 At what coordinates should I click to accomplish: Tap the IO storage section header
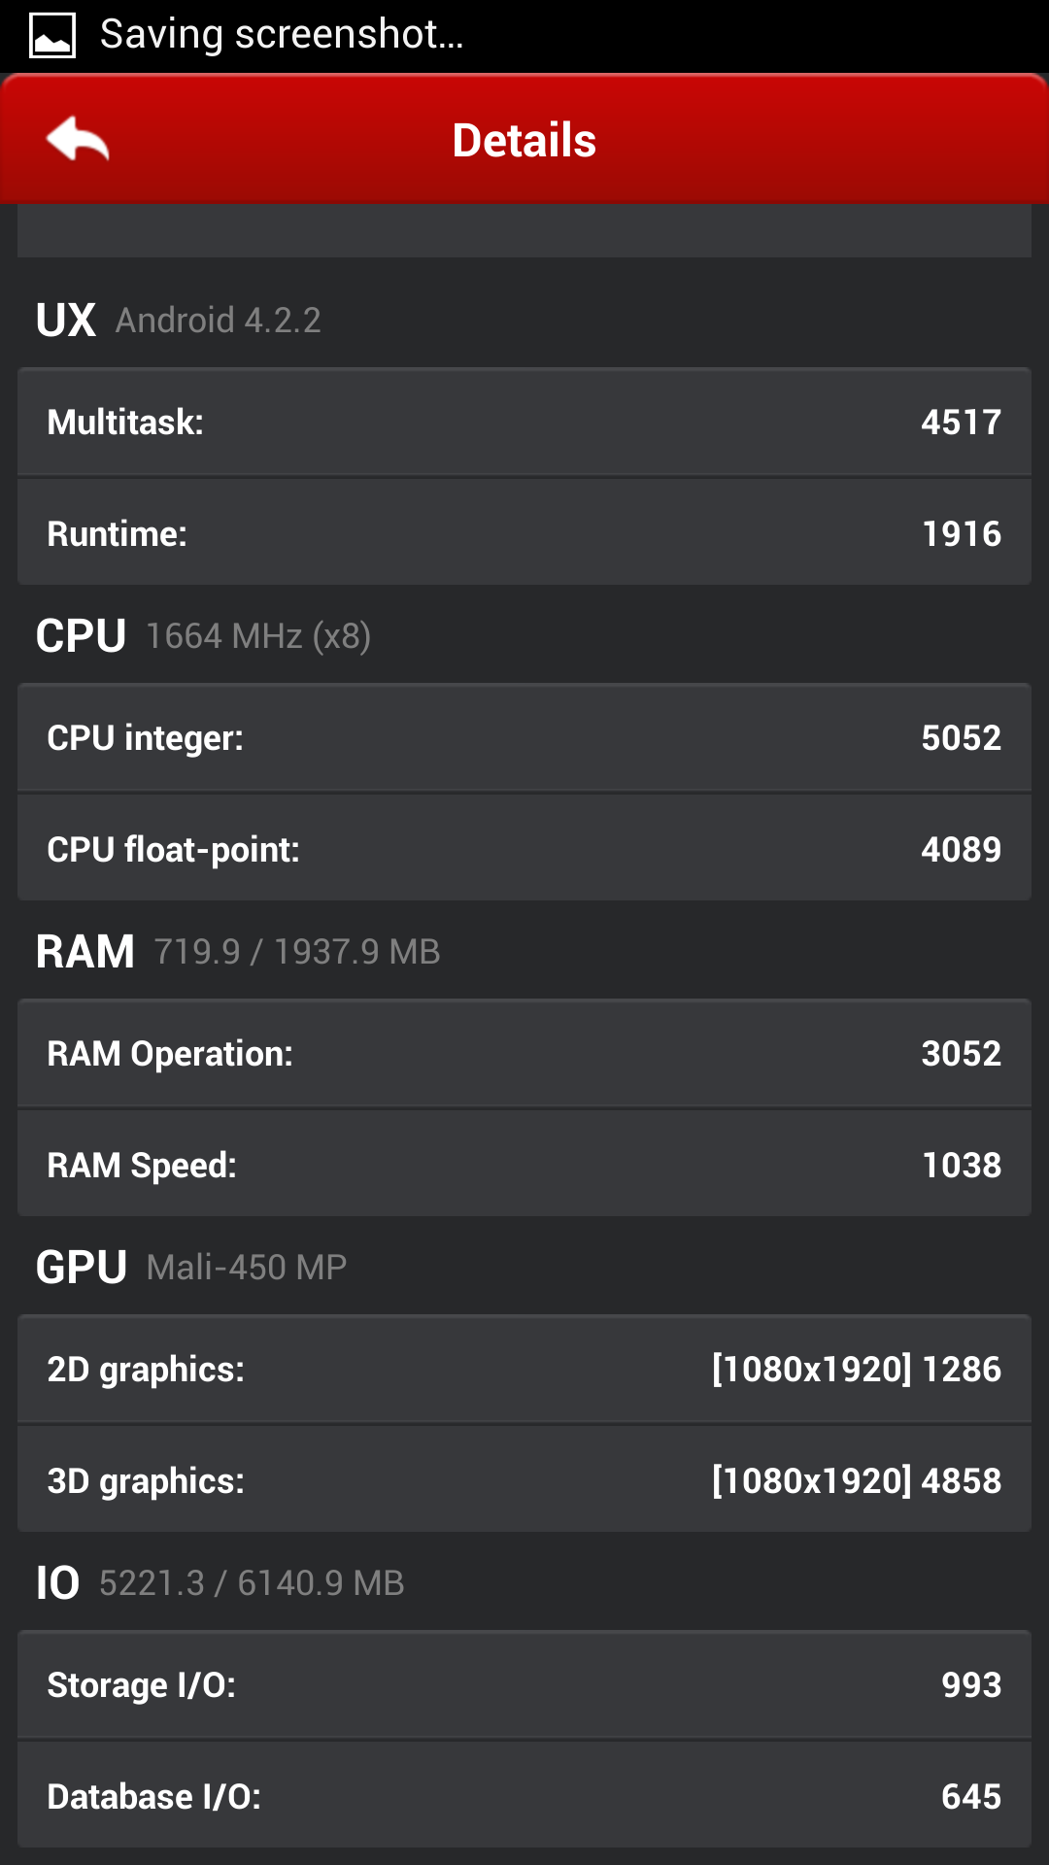tap(220, 1582)
